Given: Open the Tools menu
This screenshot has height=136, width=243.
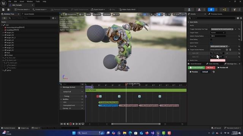Looking at the screenshot, I should pyautogui.click(x=38, y=2).
